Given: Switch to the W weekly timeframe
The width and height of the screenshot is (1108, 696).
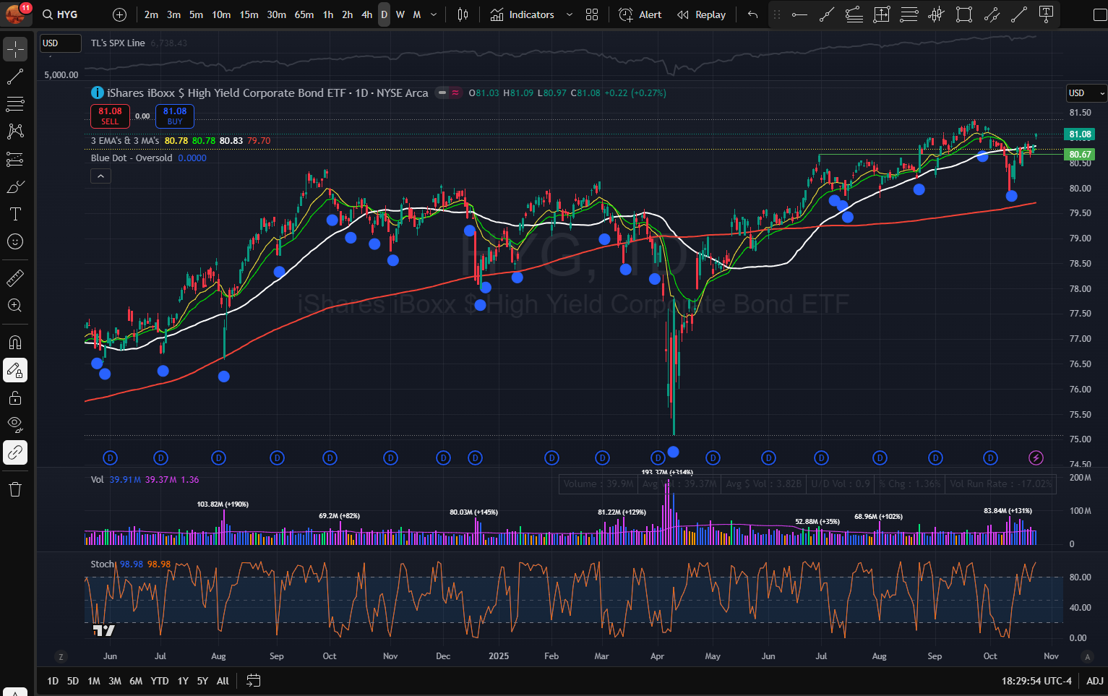Looking at the screenshot, I should 400,14.
